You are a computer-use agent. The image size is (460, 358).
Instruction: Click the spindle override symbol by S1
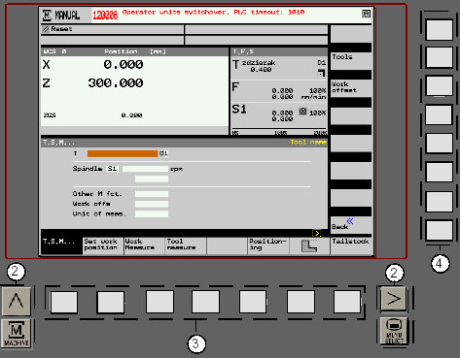point(302,112)
